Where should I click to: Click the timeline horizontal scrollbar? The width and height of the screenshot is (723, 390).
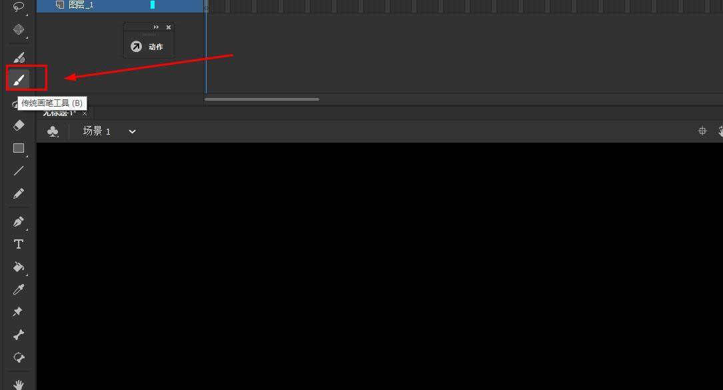262,99
